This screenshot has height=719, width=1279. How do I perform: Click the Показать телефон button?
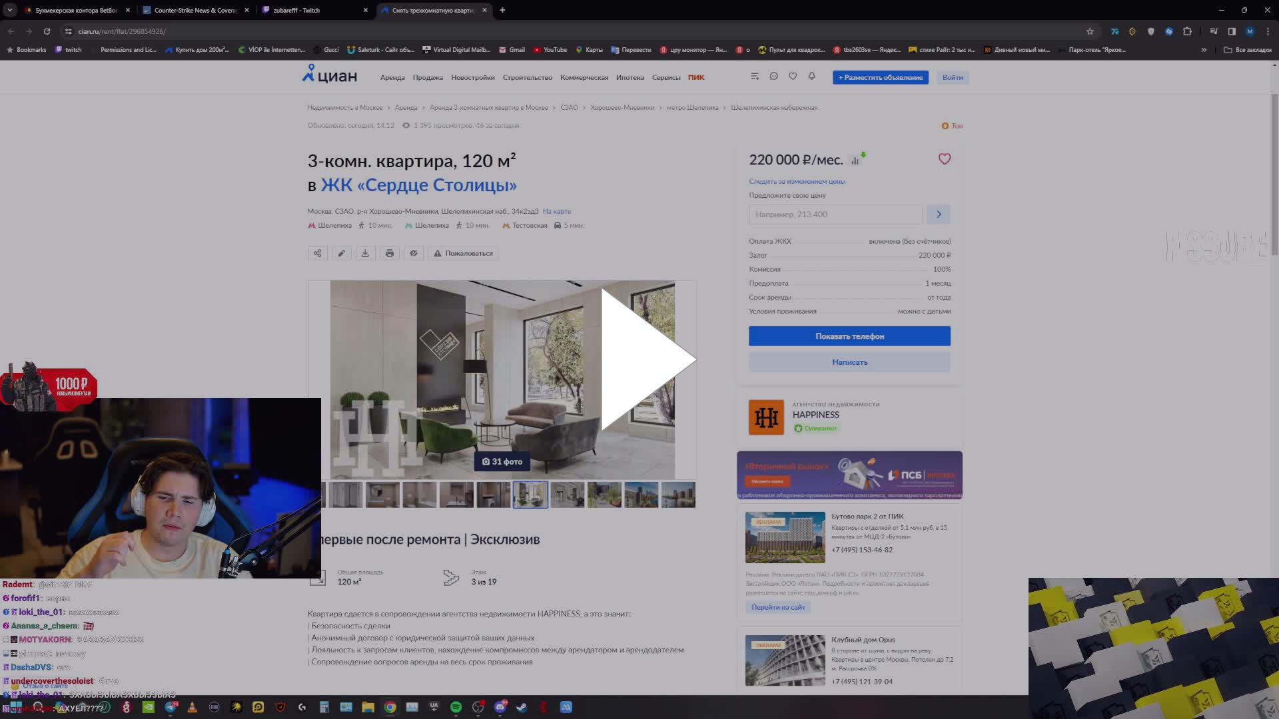[x=849, y=336]
